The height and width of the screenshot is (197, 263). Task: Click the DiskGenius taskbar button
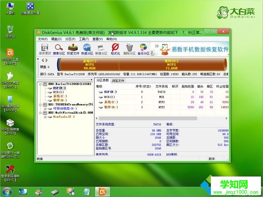click(x=103, y=192)
